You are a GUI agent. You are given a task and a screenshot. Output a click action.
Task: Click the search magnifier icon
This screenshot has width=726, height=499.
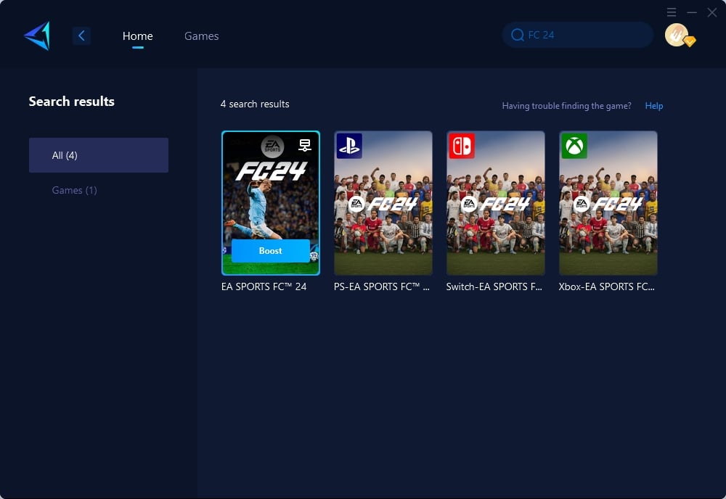click(x=517, y=35)
